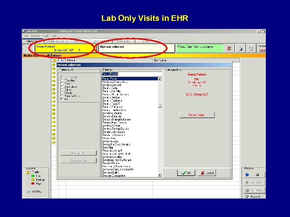Open the Patient menu
Viewport: 290px width, 217px height.
35,36
